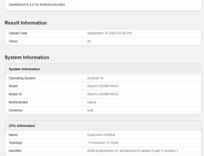
Task: Click the Governor label
Action: 16,110
